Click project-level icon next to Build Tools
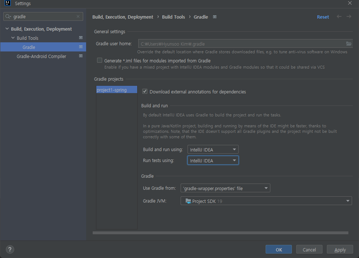359x258 pixels. (x=81, y=38)
